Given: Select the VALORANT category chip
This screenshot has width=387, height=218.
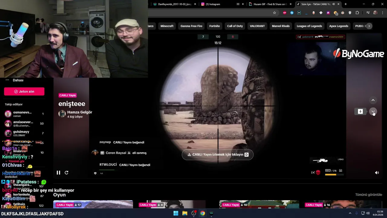Looking at the screenshot, I should 257,26.
